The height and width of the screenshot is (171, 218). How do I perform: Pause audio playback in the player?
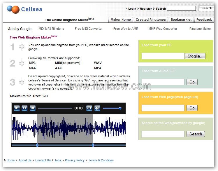coord(24,108)
